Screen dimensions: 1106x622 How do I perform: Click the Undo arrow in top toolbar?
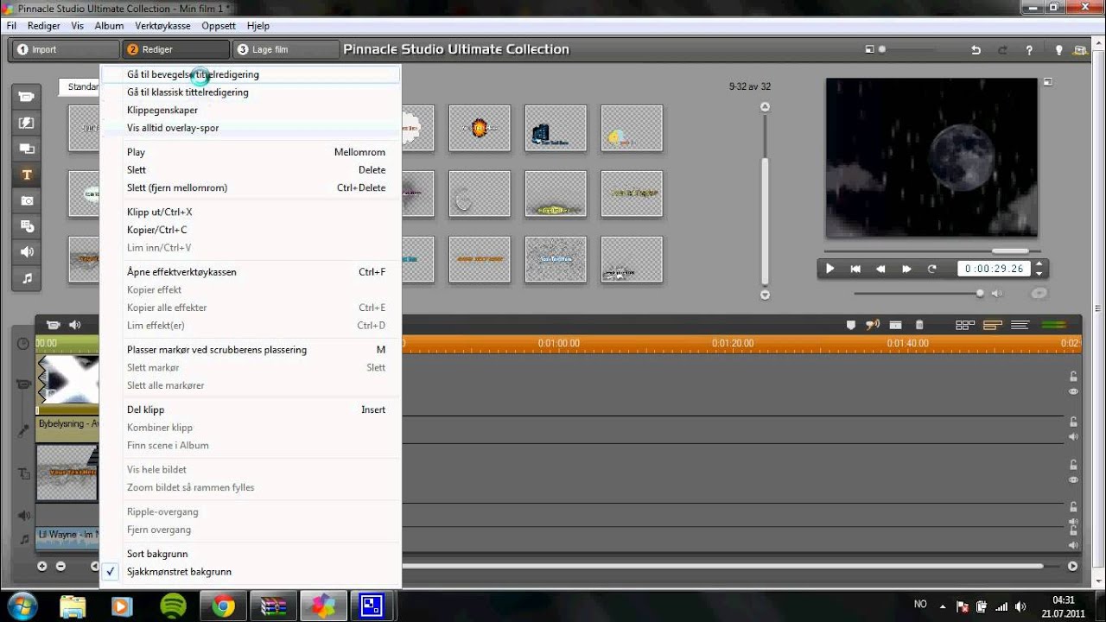(x=976, y=50)
